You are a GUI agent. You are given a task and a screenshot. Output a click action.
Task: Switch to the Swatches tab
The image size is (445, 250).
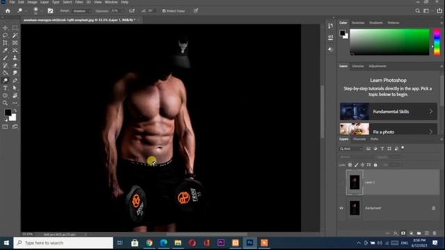[358, 23]
